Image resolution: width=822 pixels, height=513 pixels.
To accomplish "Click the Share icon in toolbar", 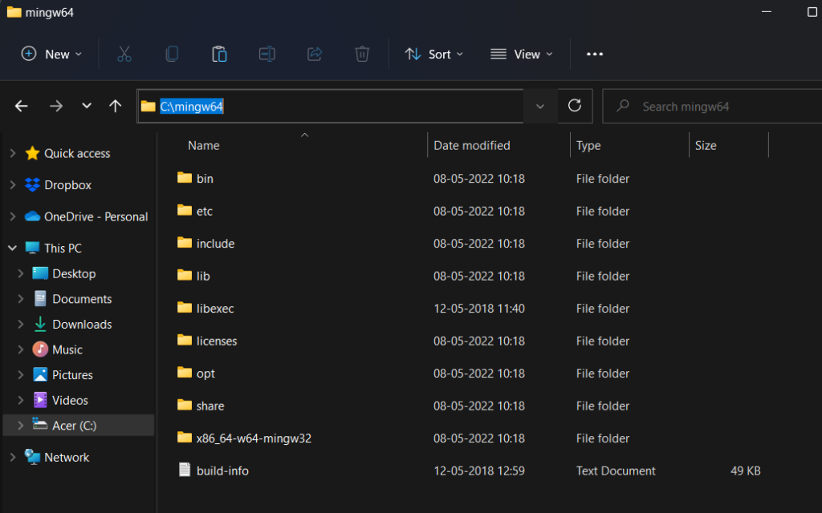I will 315,55.
